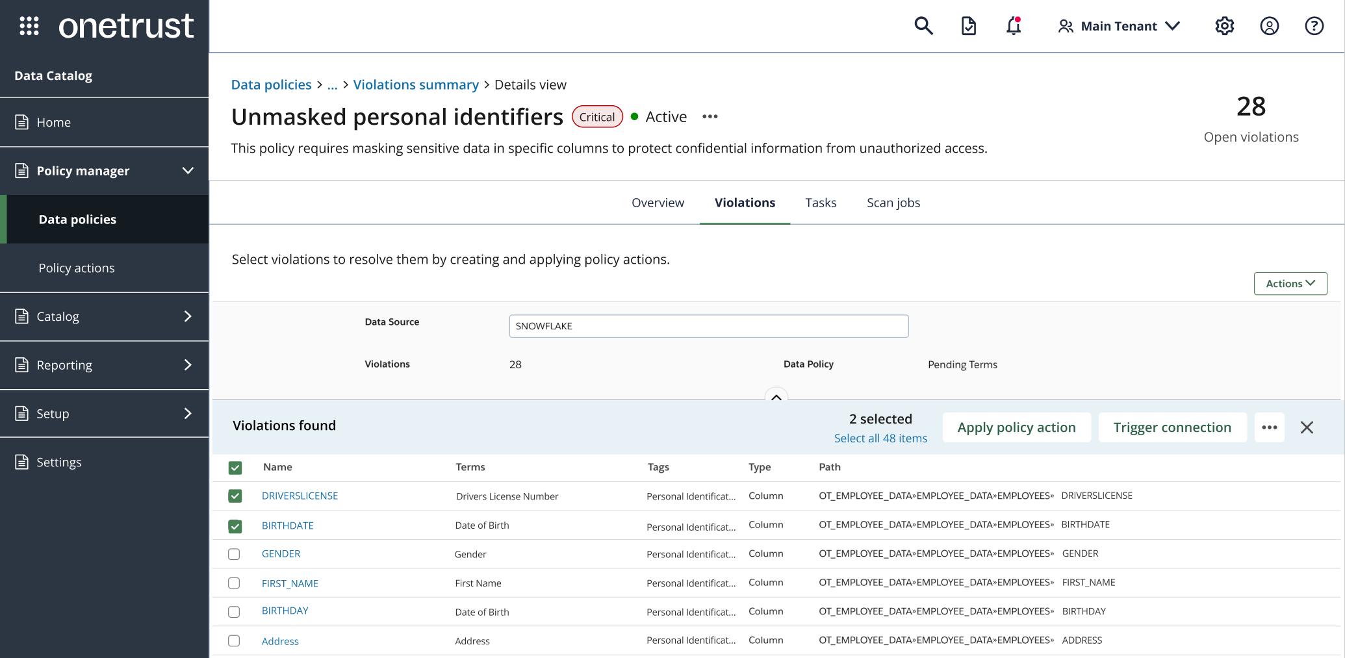Open the Actions dropdown
Viewport: 1345px width, 658px height.
tap(1290, 283)
